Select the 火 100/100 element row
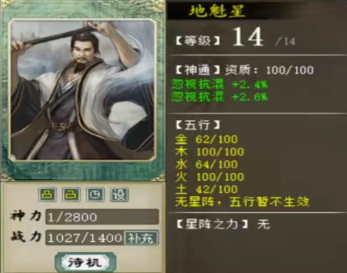The height and width of the screenshot is (273, 347). click(209, 177)
